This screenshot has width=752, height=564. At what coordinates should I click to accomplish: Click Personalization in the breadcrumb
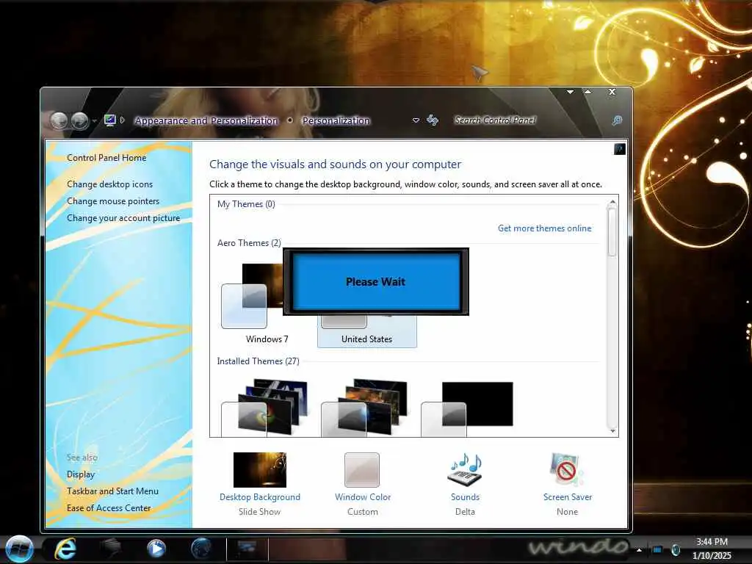tap(336, 121)
